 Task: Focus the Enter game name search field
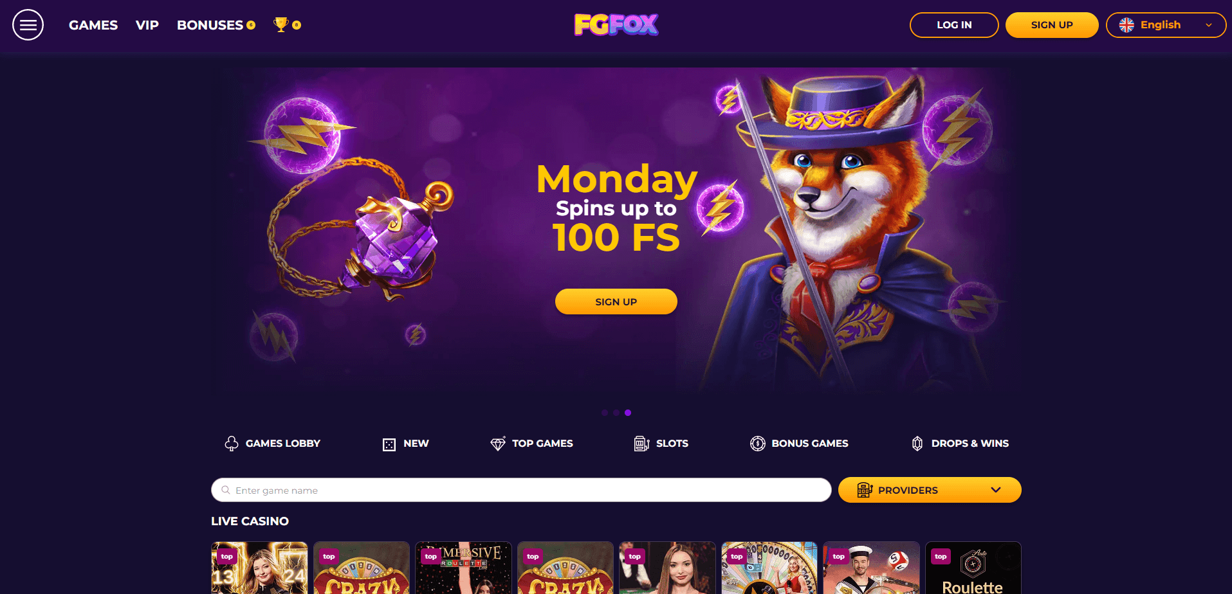coord(521,490)
